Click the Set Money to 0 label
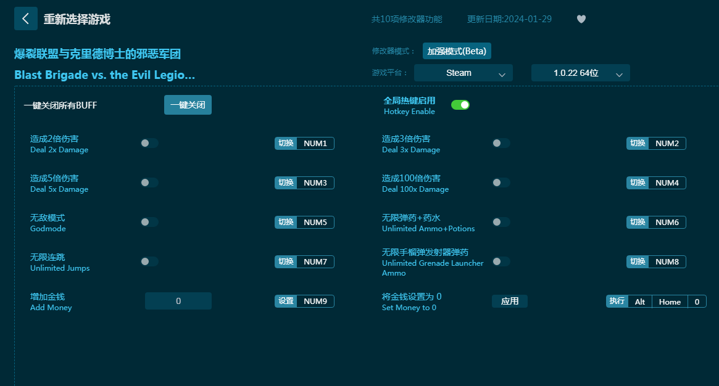This screenshot has height=386, width=719. [x=409, y=308]
